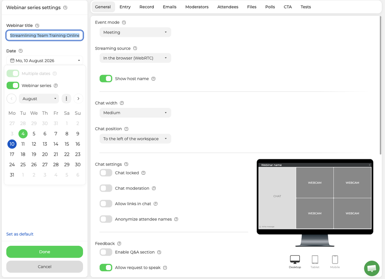Open the Chat width Medium dropdown
This screenshot has height=279, width=385.
[135, 113]
